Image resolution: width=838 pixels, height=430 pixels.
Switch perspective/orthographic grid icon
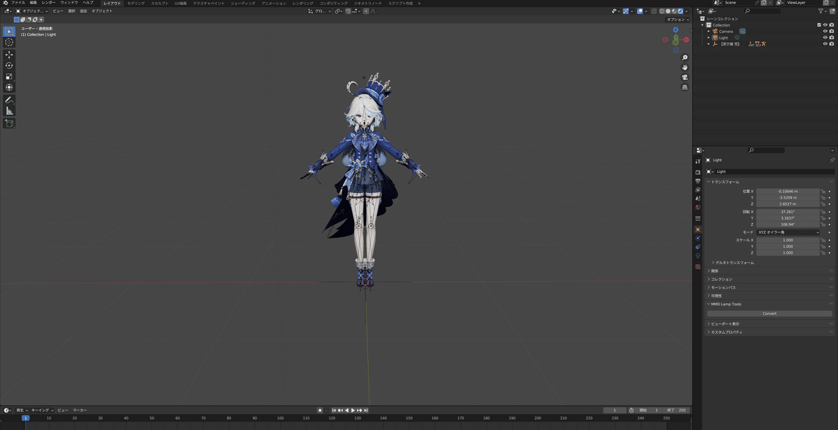point(684,88)
